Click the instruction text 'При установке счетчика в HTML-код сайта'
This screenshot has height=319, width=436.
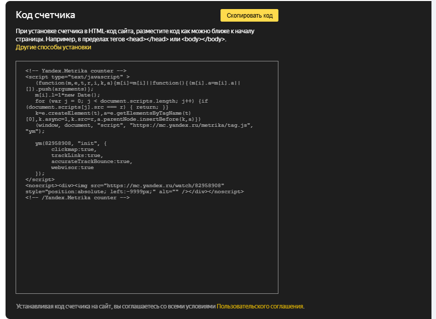pos(75,31)
